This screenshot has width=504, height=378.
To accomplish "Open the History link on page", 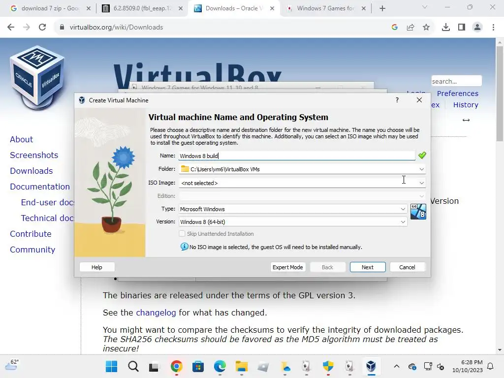I will pos(466,105).
